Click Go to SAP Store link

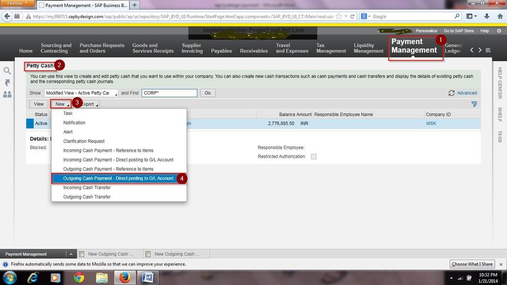point(459,31)
